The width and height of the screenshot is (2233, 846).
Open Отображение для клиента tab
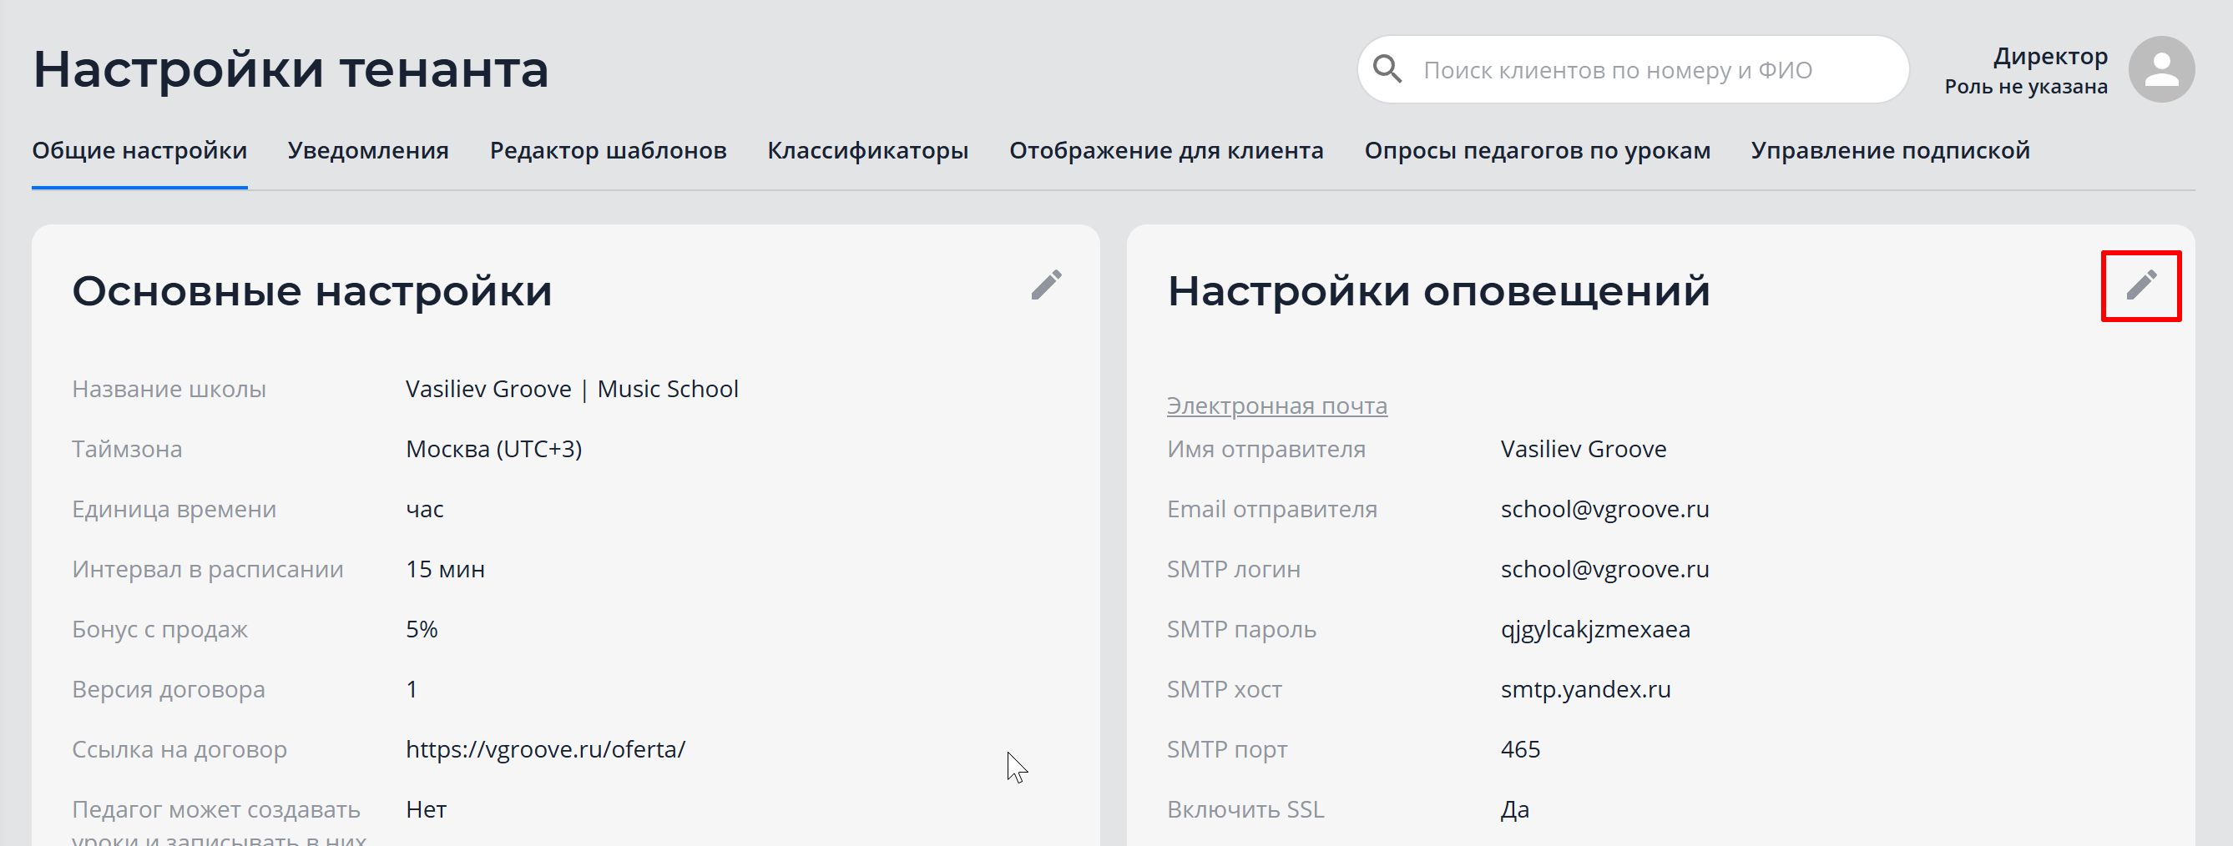pos(1166,151)
